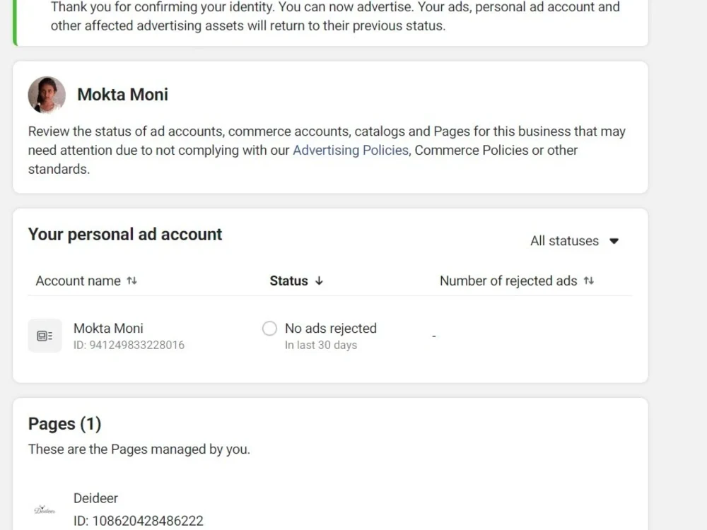The image size is (707, 530).
Task: Click the Deideer page logo icon
Action: [45, 510]
